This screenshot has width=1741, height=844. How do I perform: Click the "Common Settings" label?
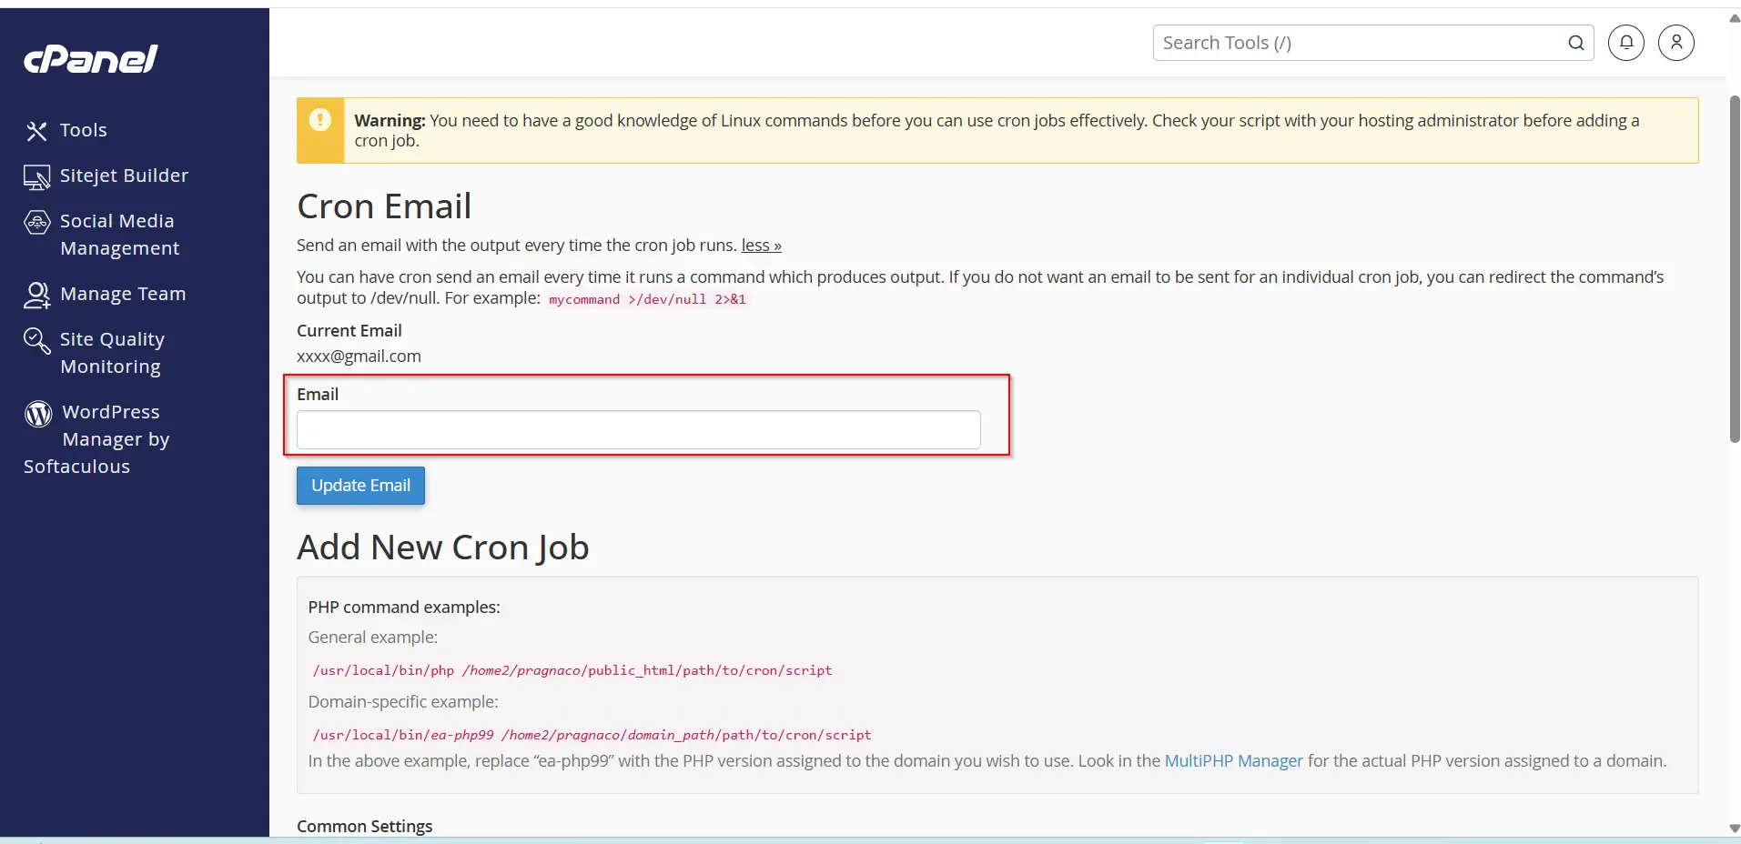click(x=364, y=826)
